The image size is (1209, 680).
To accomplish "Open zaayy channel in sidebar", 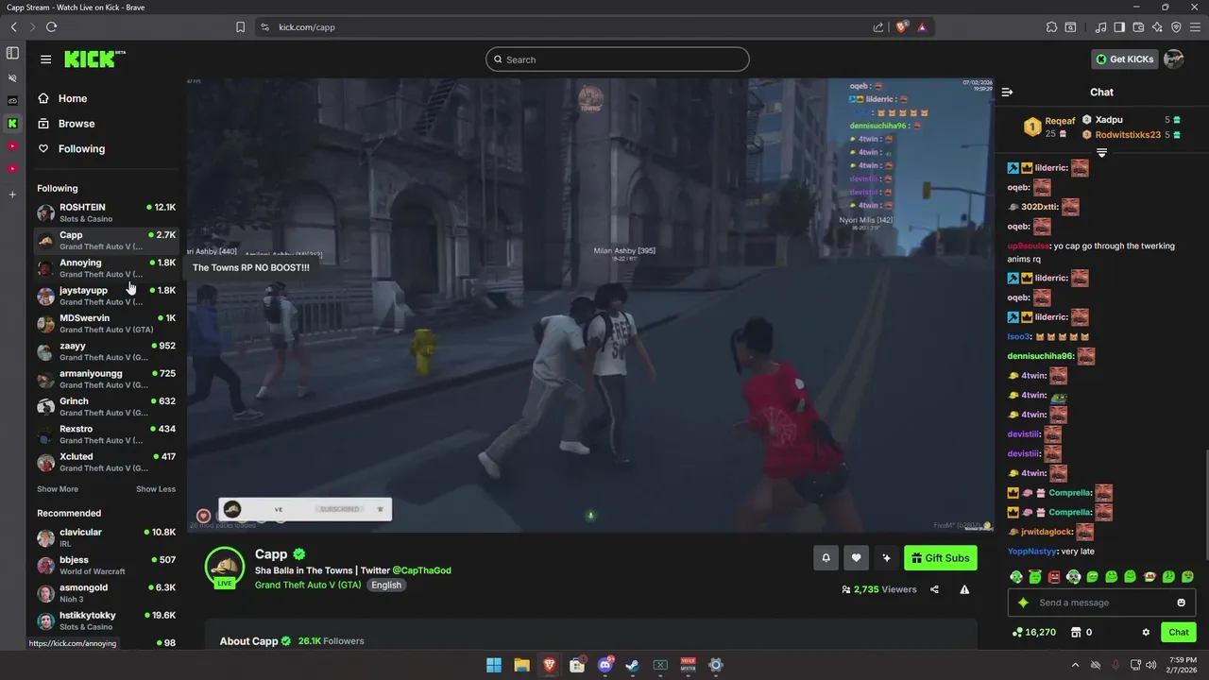I will click(x=106, y=351).
